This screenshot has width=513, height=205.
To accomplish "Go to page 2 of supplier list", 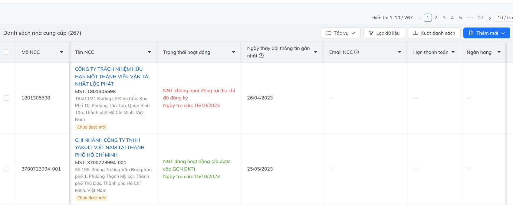I will coord(436,18).
